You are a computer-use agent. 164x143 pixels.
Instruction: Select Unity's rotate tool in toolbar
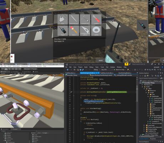(x=9, y=69)
